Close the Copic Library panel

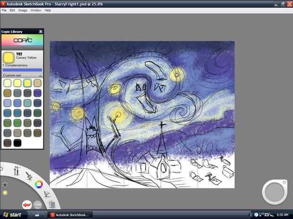coord(41,32)
